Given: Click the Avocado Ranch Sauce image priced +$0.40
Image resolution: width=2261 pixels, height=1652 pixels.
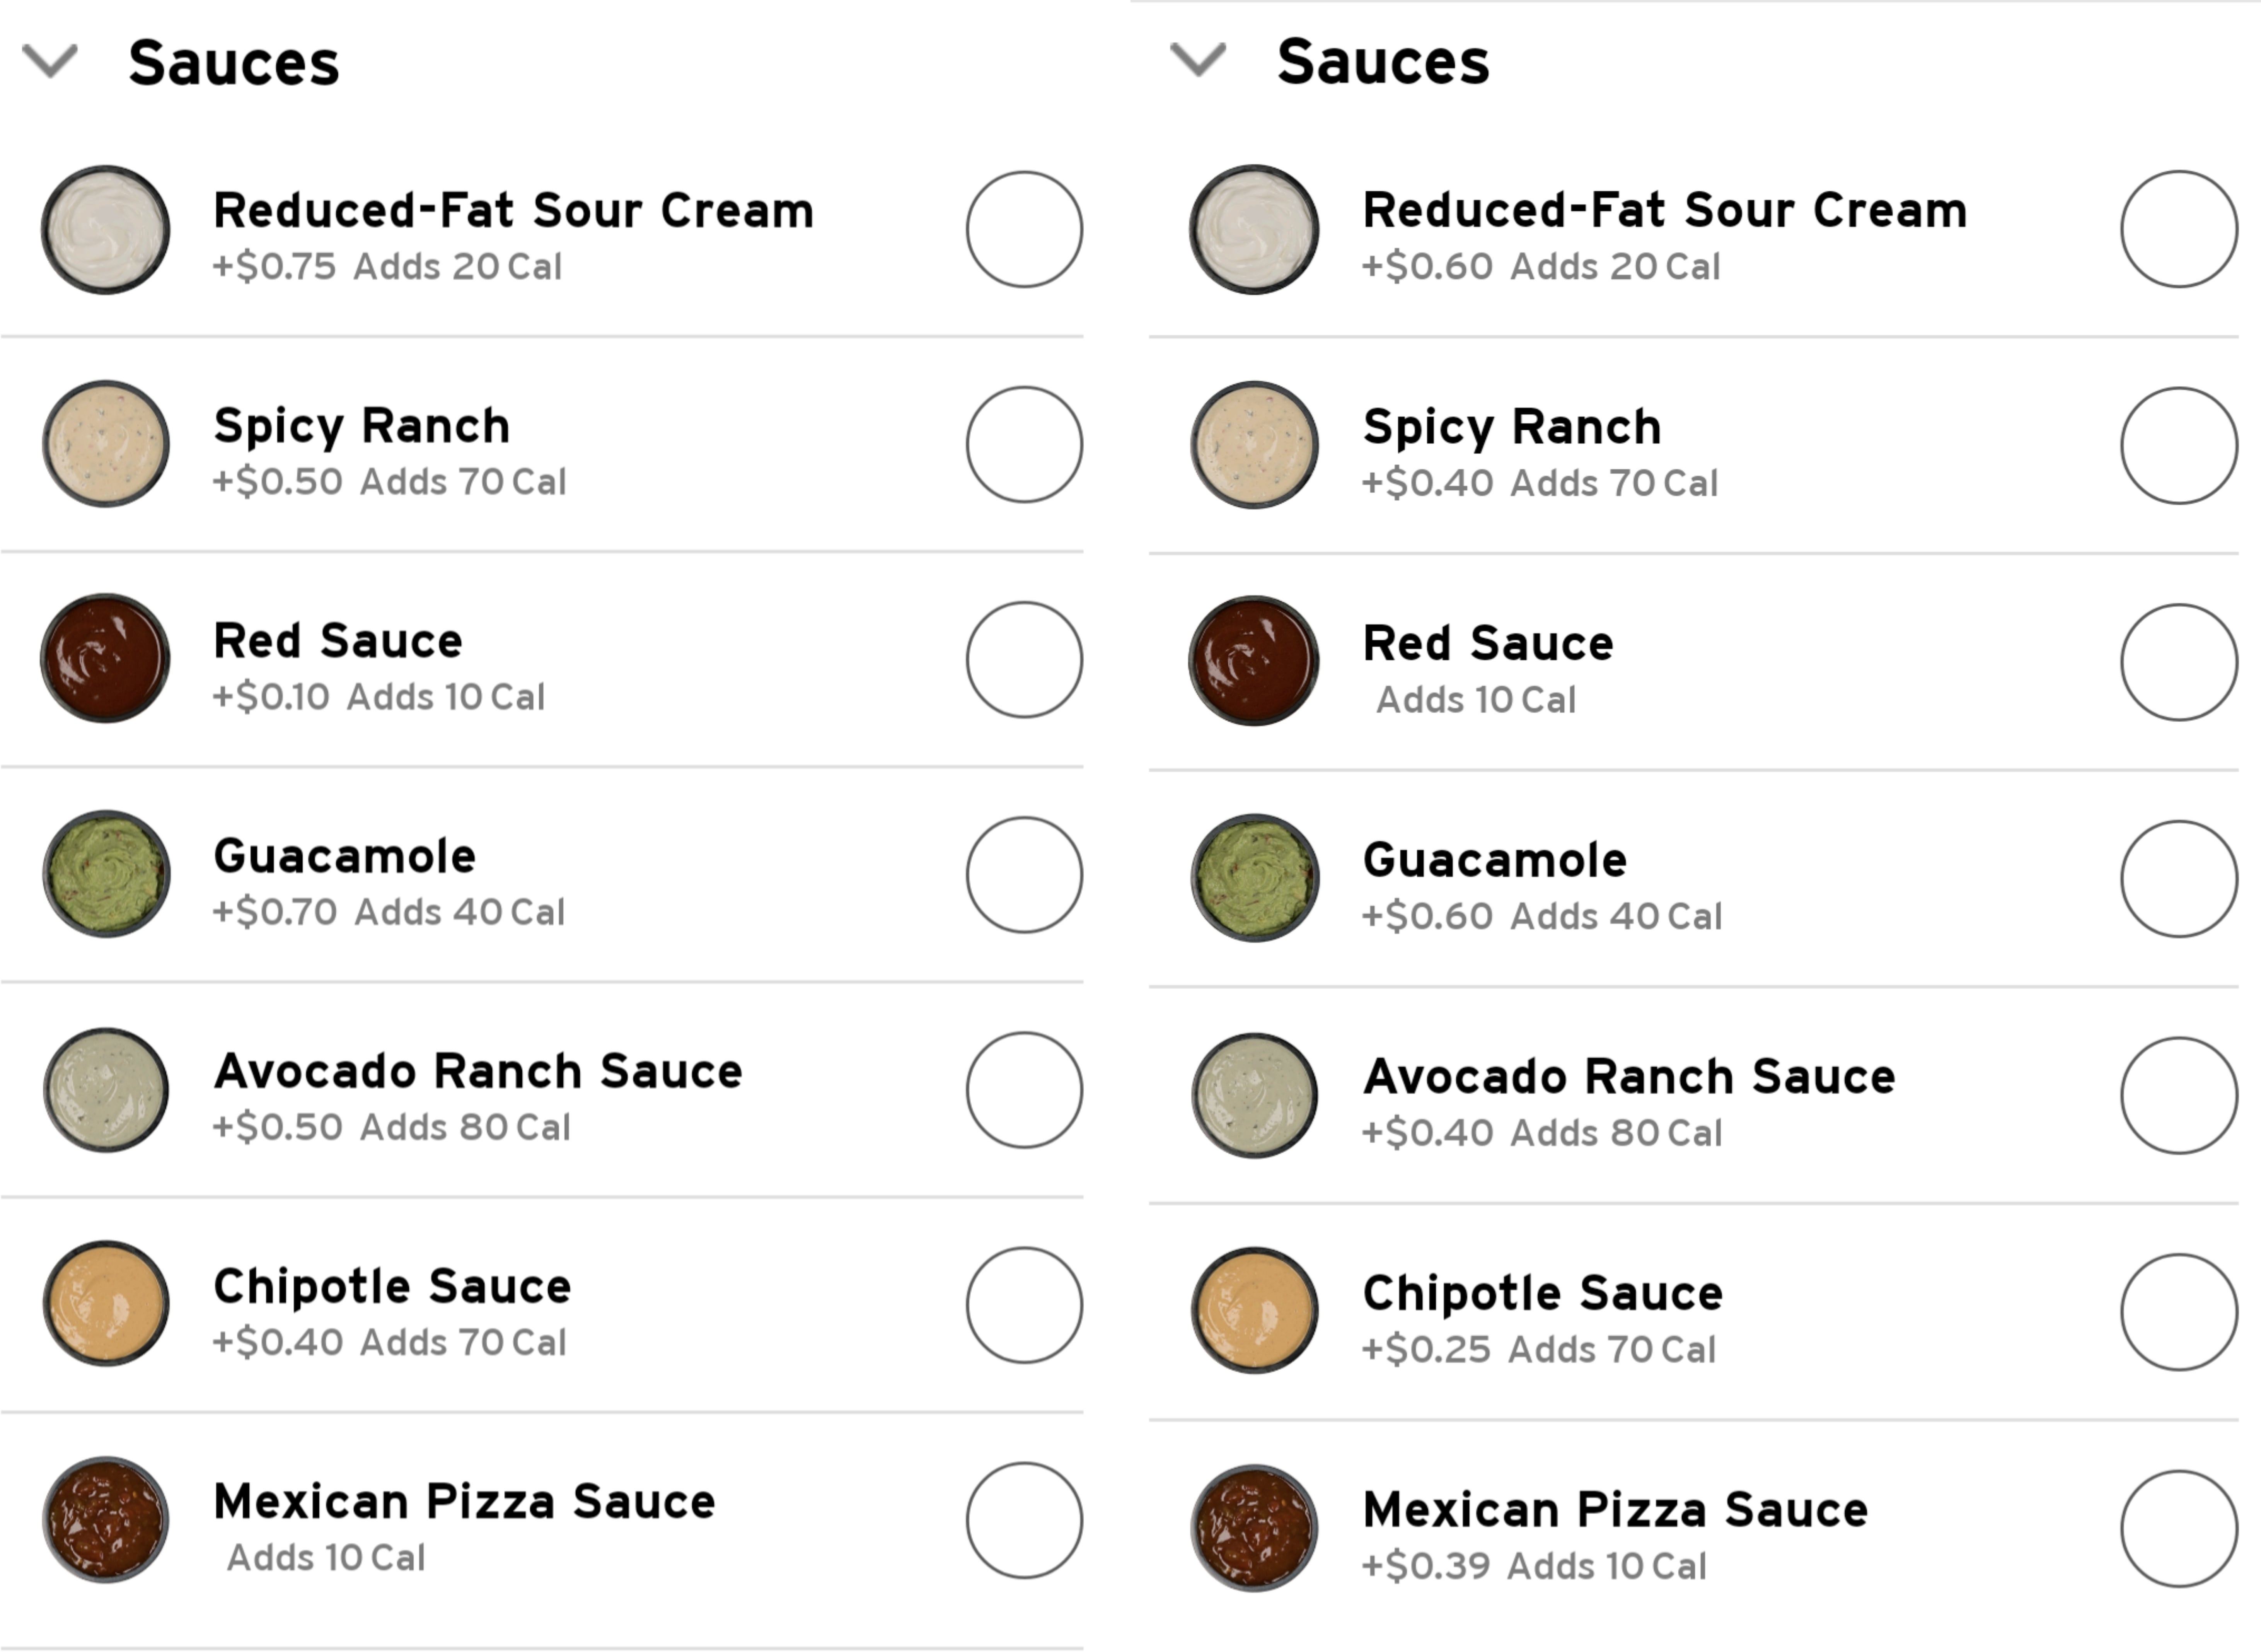Looking at the screenshot, I should (1255, 1095).
